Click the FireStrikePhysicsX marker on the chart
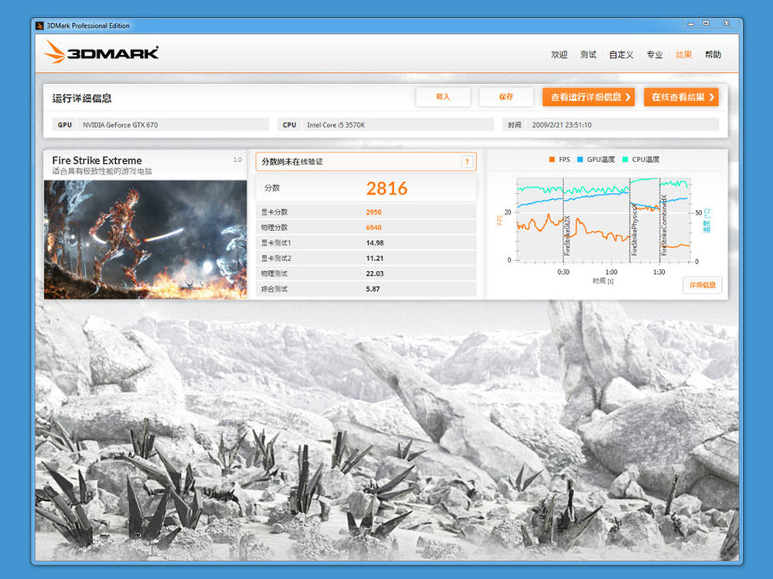This screenshot has width=773, height=579. [x=634, y=229]
